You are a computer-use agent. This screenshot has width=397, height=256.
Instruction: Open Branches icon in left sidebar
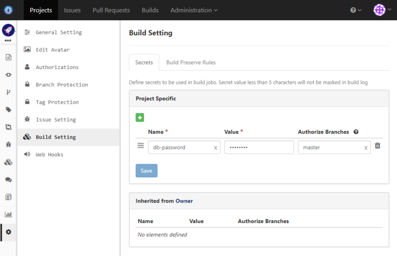(9, 92)
